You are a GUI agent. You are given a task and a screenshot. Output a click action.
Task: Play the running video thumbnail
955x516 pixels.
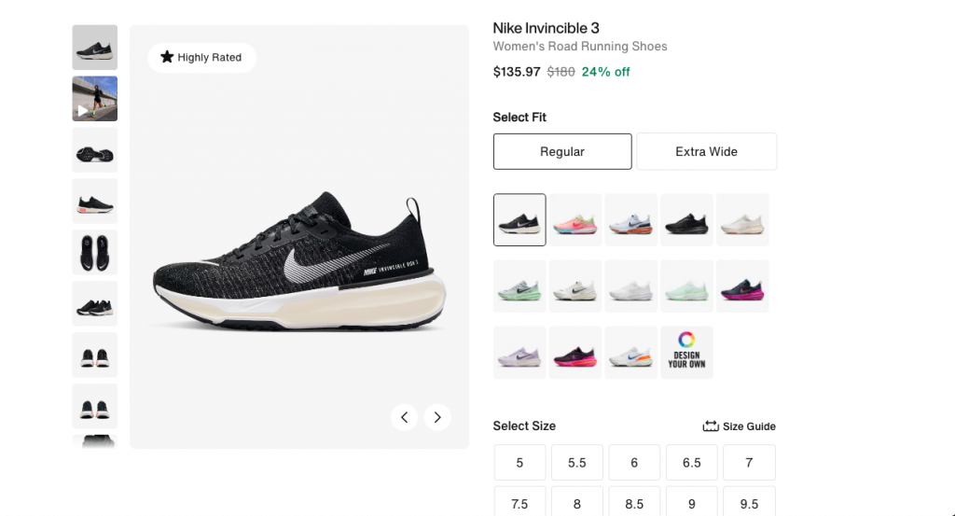pos(95,99)
